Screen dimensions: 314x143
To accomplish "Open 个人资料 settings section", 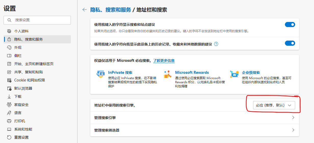I will [37, 31].
